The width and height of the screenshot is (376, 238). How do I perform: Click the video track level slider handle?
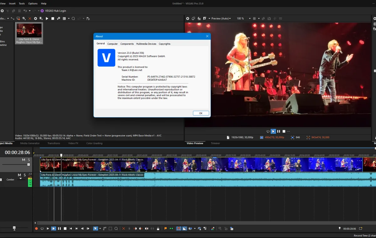(x=29, y=164)
